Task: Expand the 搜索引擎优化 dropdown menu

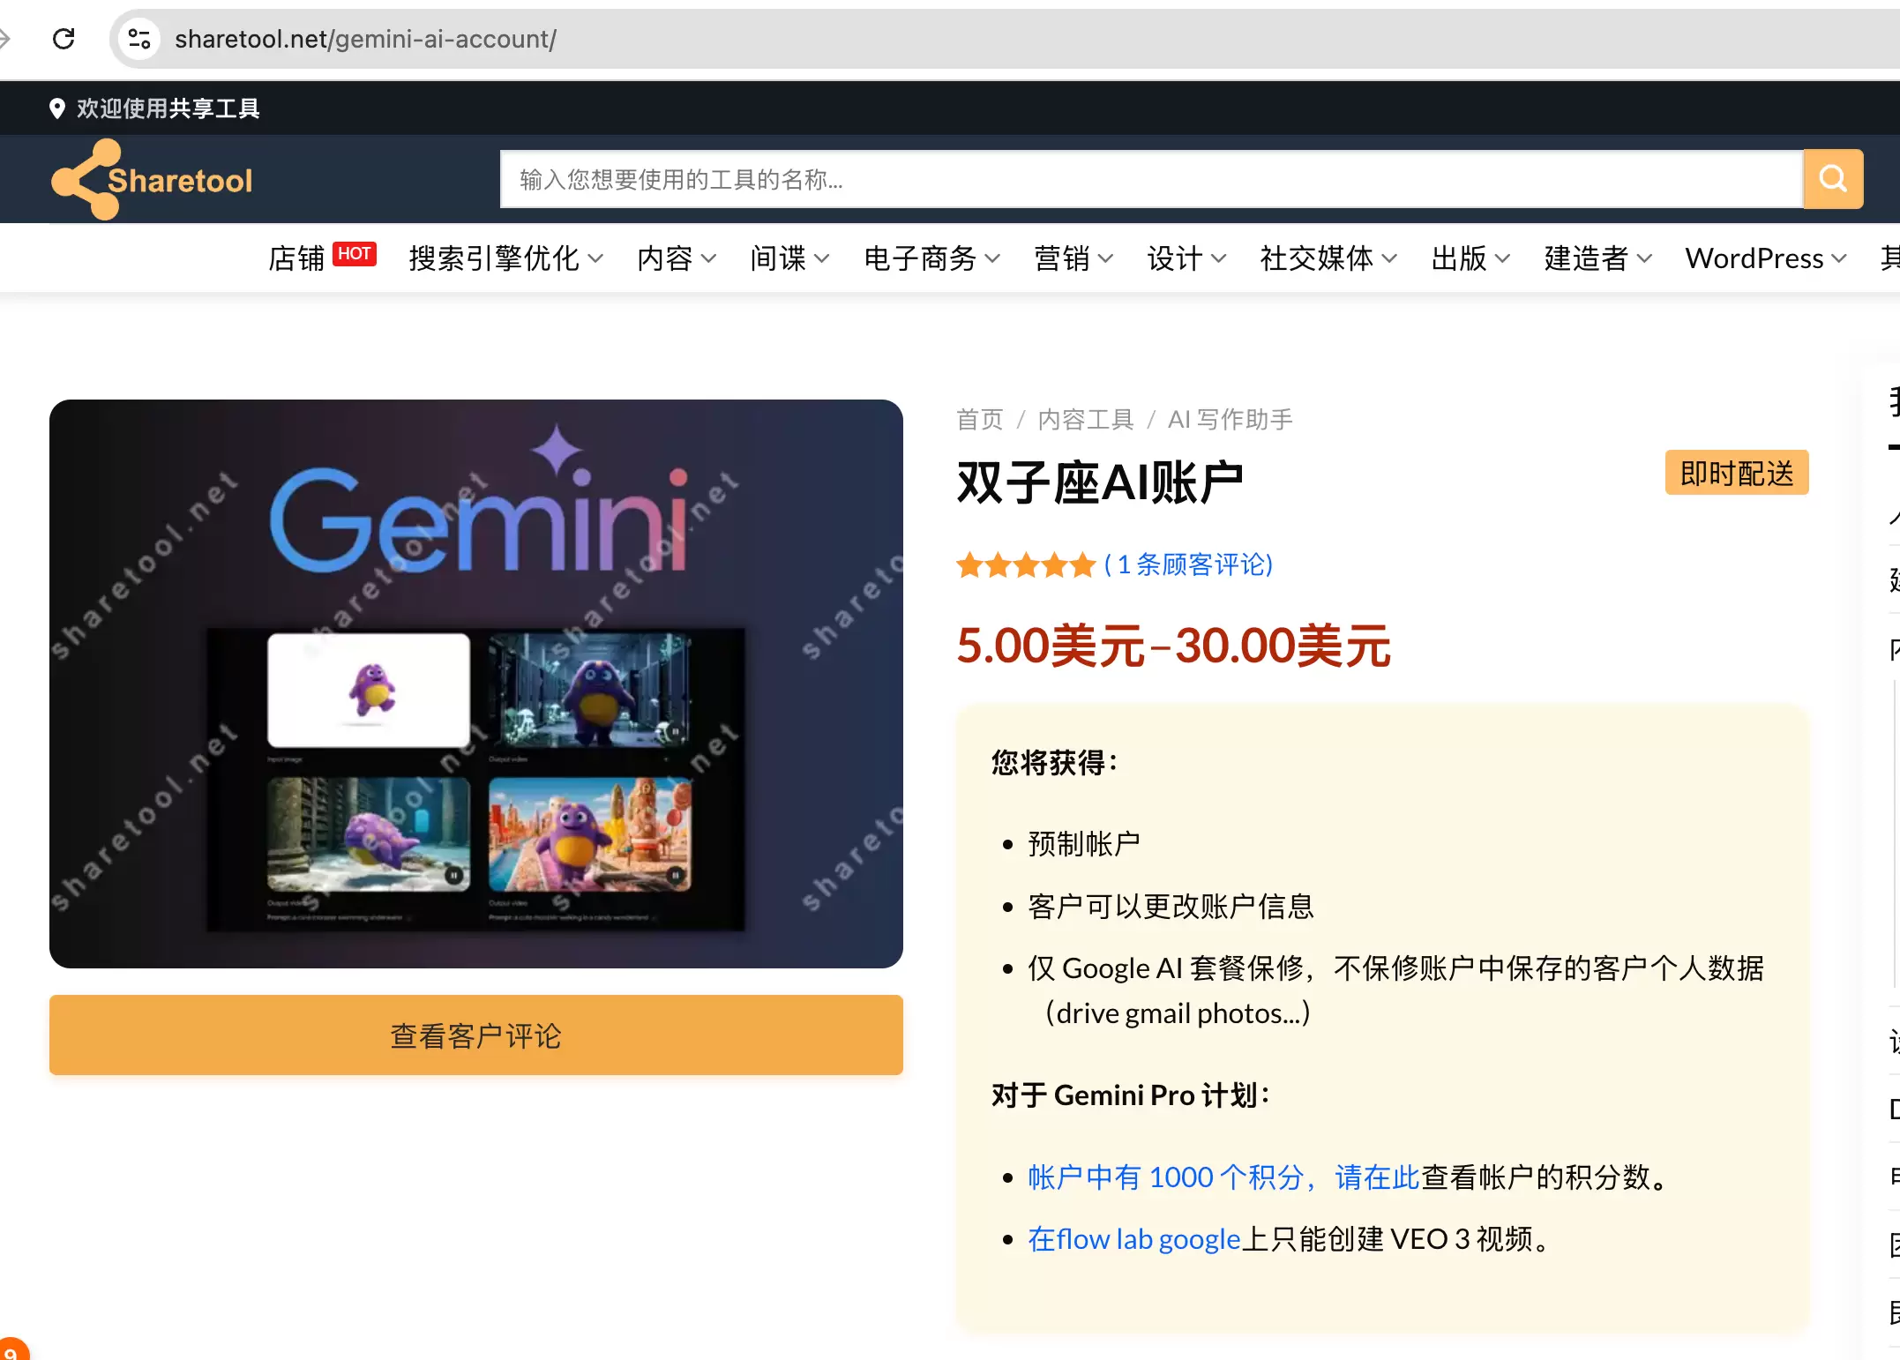Action: (506, 258)
